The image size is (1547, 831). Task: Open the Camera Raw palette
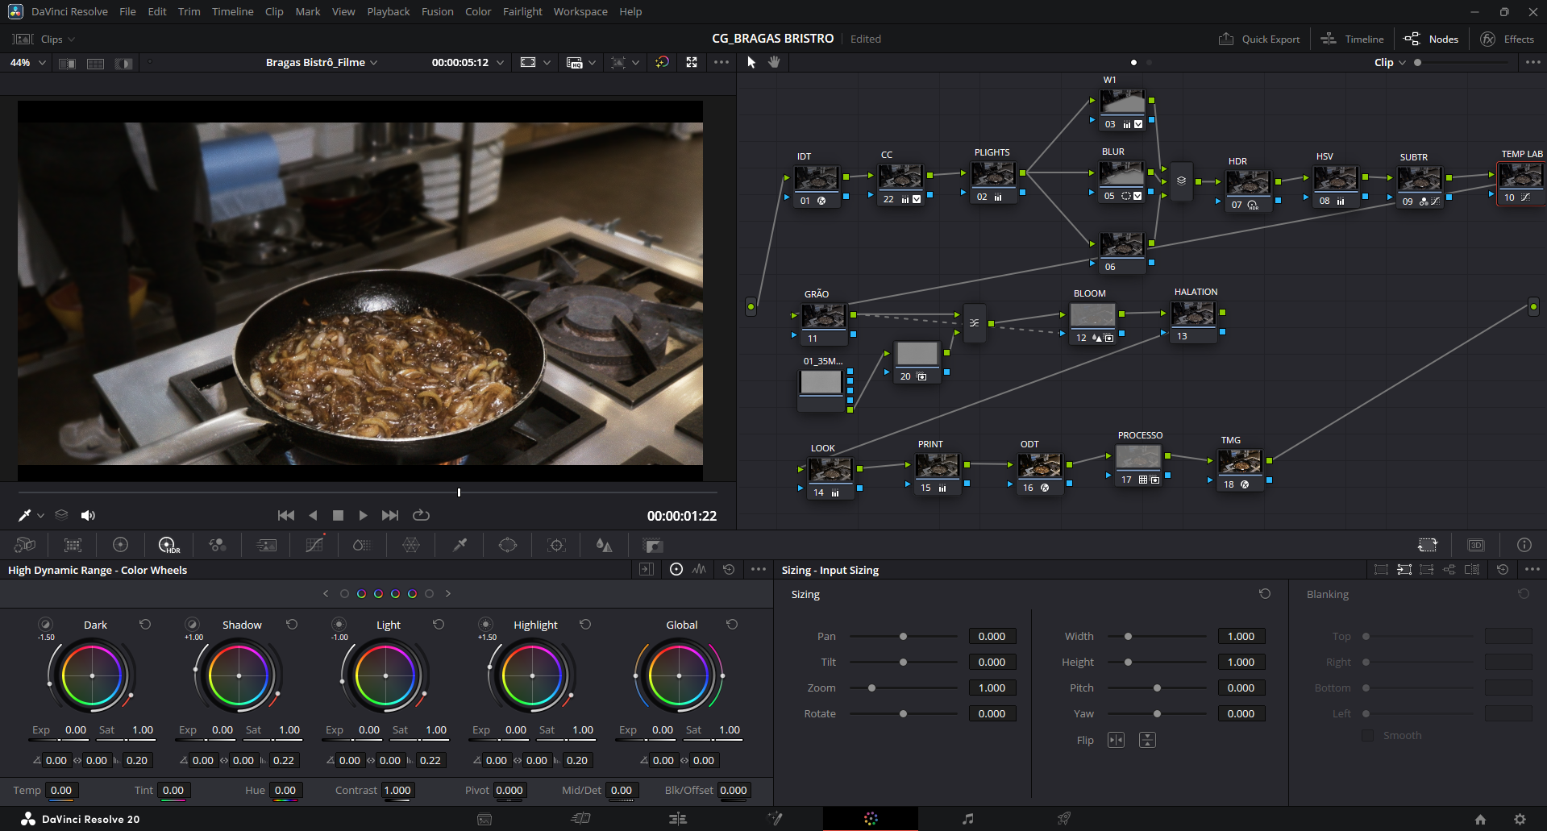click(x=25, y=546)
